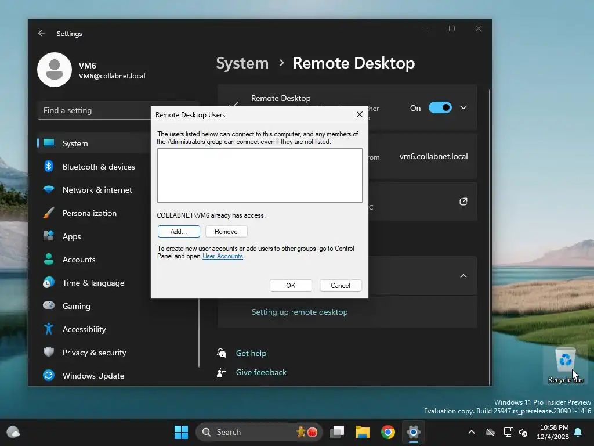Click the taskbar weather widget icon

(x=13, y=432)
